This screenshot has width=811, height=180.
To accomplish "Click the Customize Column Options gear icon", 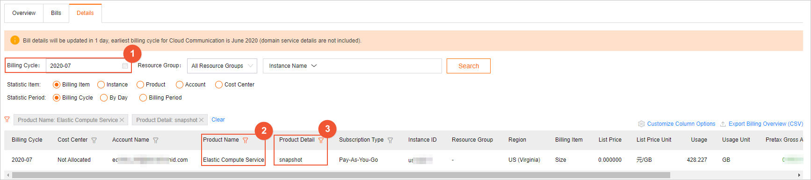I will tap(641, 124).
